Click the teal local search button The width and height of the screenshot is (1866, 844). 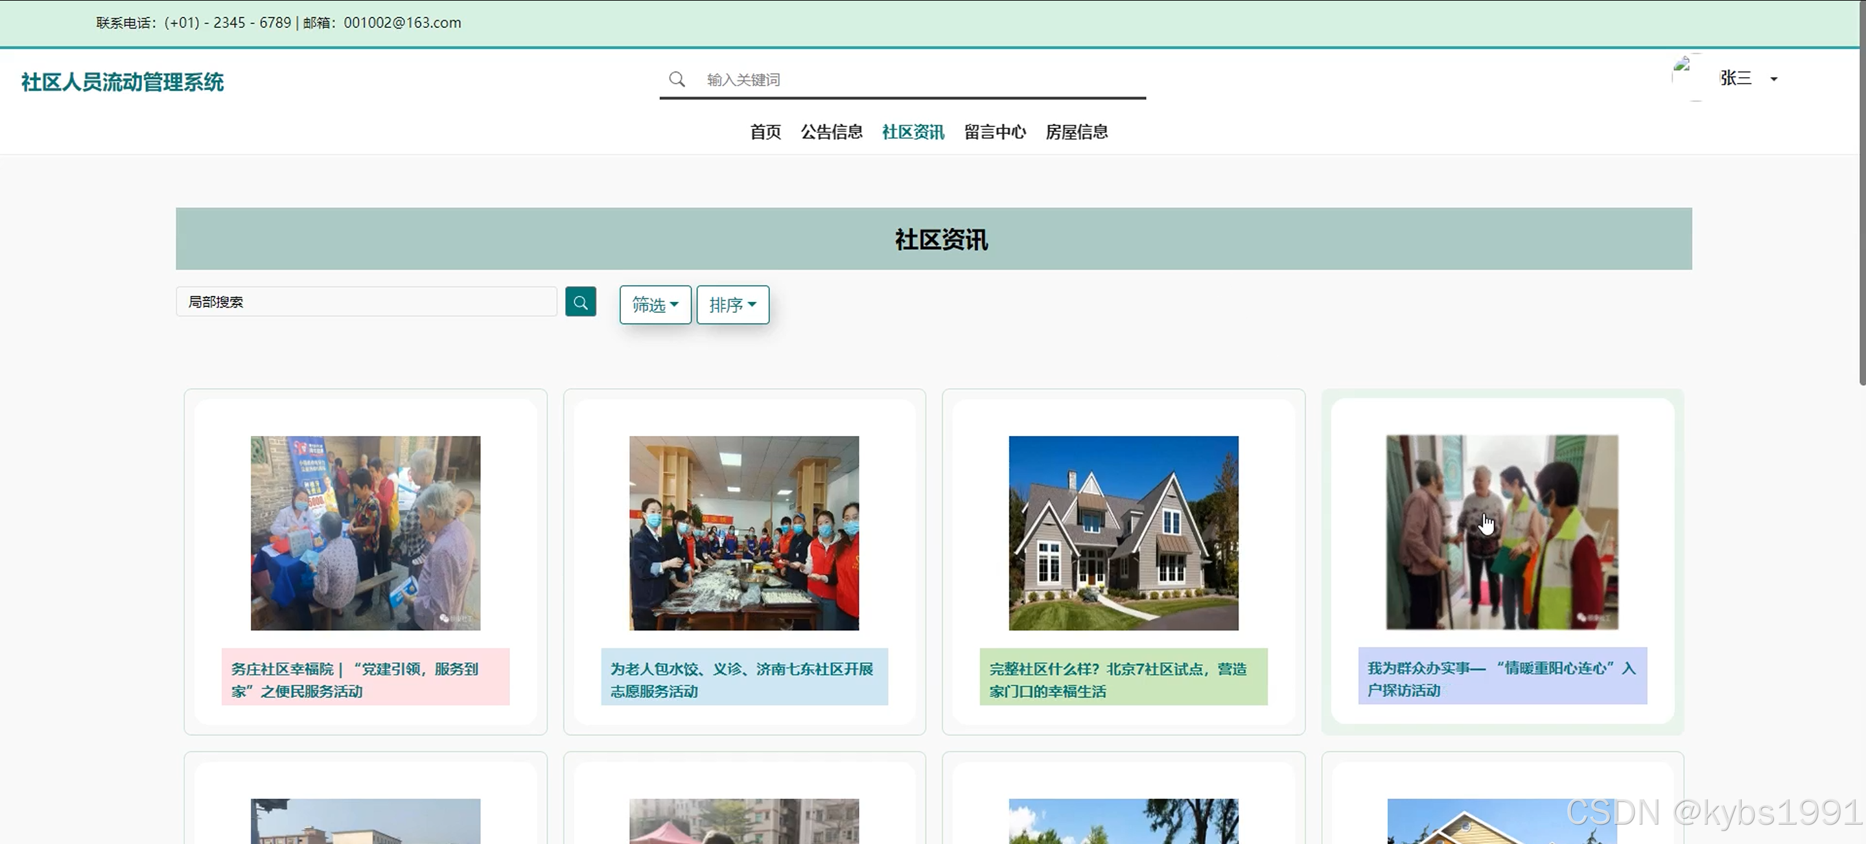coord(580,302)
